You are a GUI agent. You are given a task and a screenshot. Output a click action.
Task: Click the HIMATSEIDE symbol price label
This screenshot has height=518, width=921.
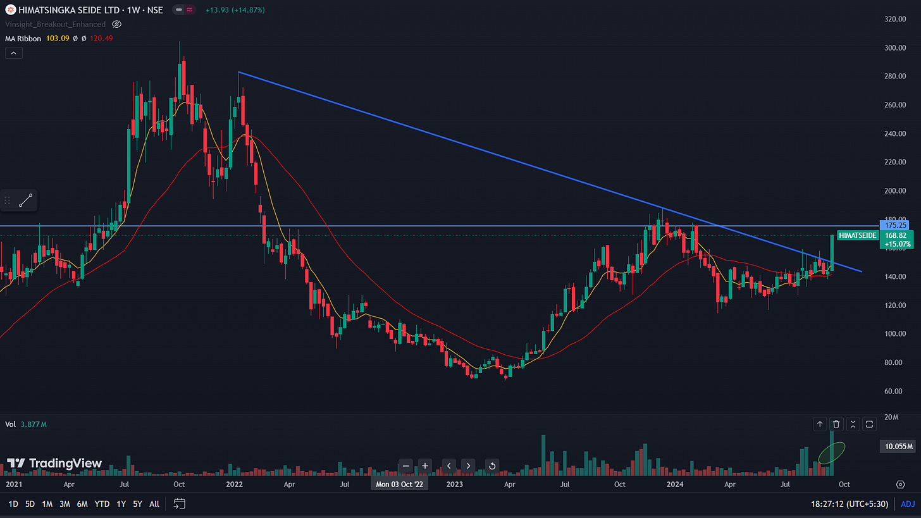point(858,235)
